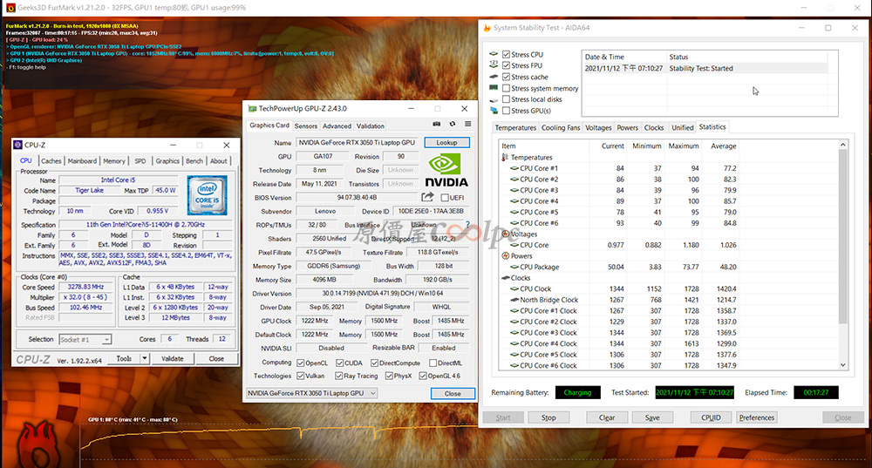Viewport: 872px width, 468px height.
Task: Click the North Bridge Clock row icon
Action: click(x=514, y=300)
